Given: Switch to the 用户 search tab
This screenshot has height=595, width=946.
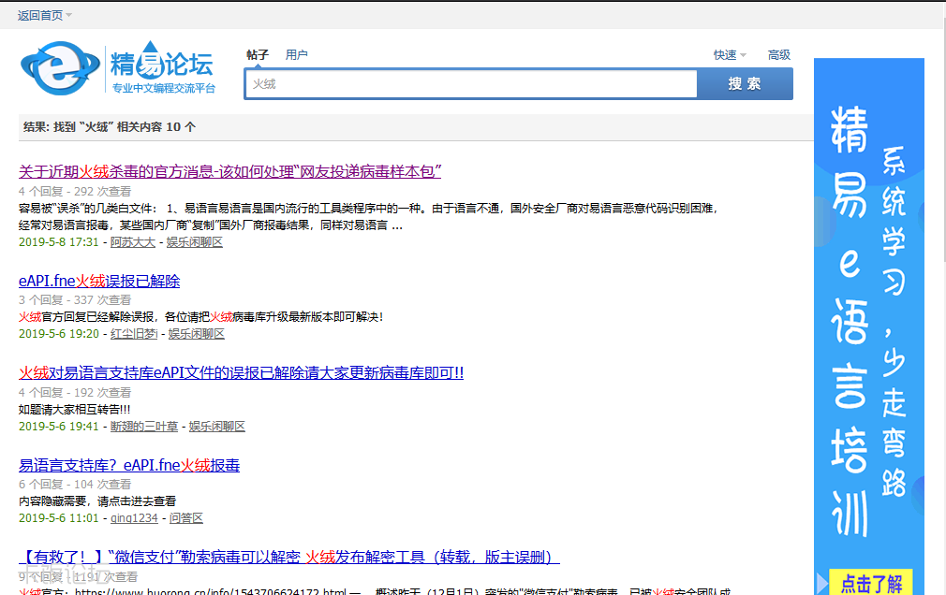Looking at the screenshot, I should 297,54.
